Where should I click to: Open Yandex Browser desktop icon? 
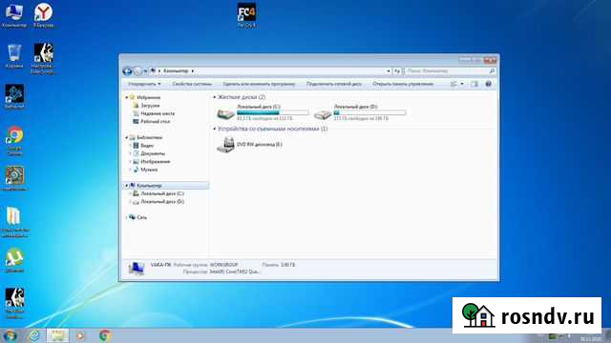tap(43, 15)
